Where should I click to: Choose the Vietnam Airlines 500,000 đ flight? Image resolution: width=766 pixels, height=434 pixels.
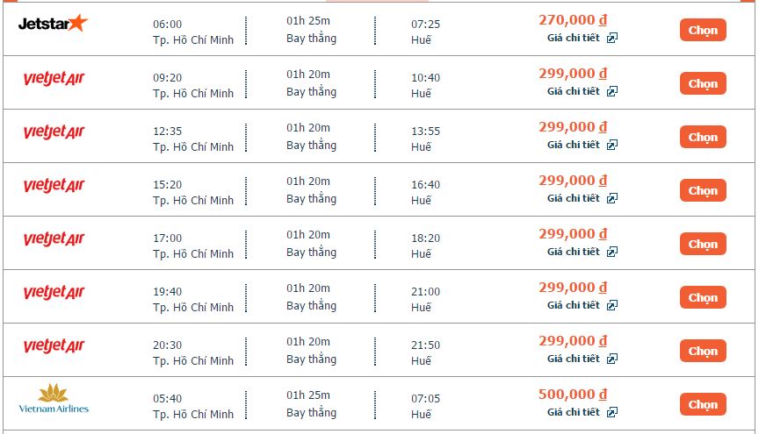coord(703,405)
